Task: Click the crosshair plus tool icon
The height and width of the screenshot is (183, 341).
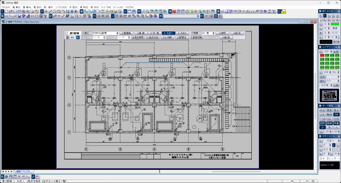Action: click(46, 11)
